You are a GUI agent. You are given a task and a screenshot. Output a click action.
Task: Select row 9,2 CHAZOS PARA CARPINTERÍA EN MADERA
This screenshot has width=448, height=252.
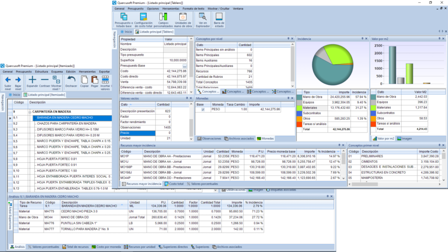pyautogui.click(x=59, y=124)
